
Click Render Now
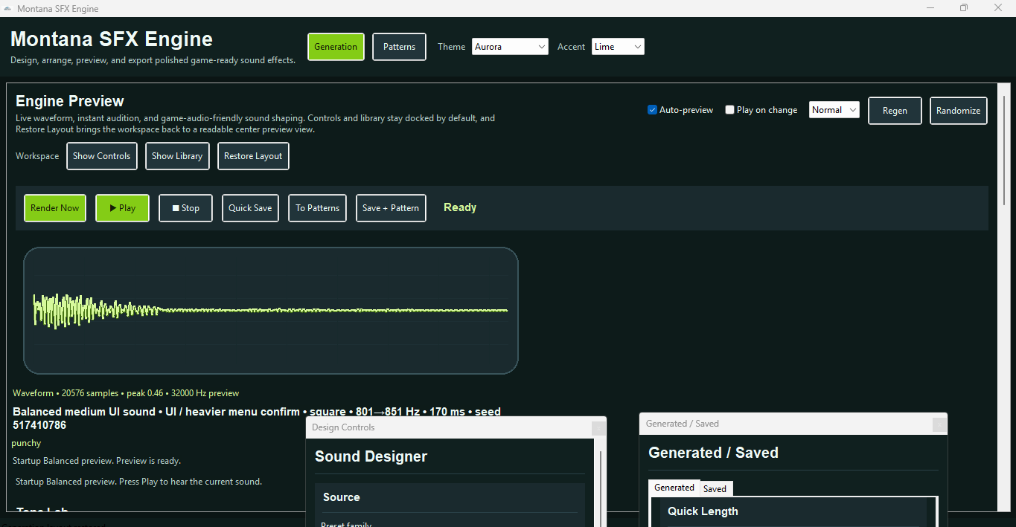click(55, 208)
